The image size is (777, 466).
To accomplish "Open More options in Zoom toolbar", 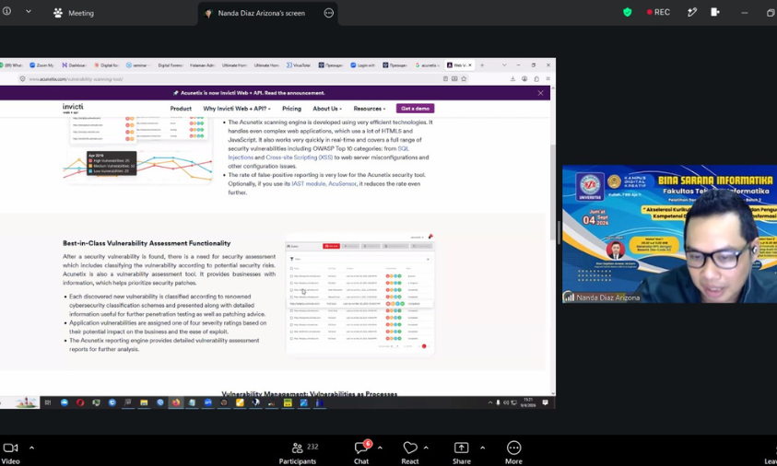I will (x=514, y=452).
